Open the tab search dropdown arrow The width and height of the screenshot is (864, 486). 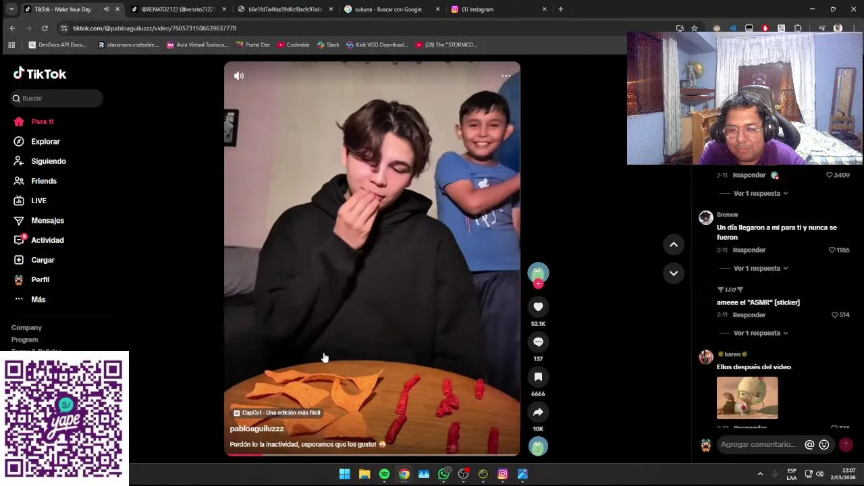pos(11,9)
